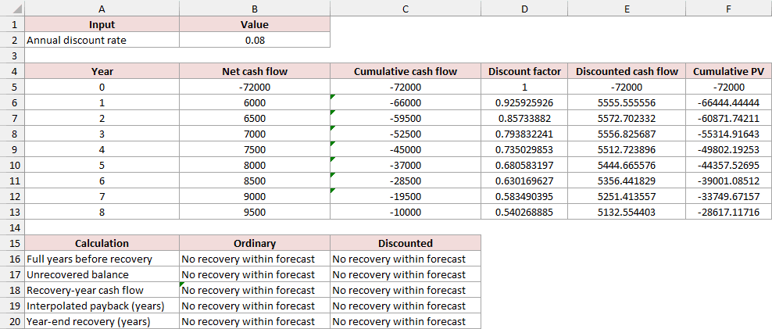Select column B header
The width and height of the screenshot is (772, 329).
[x=255, y=8]
